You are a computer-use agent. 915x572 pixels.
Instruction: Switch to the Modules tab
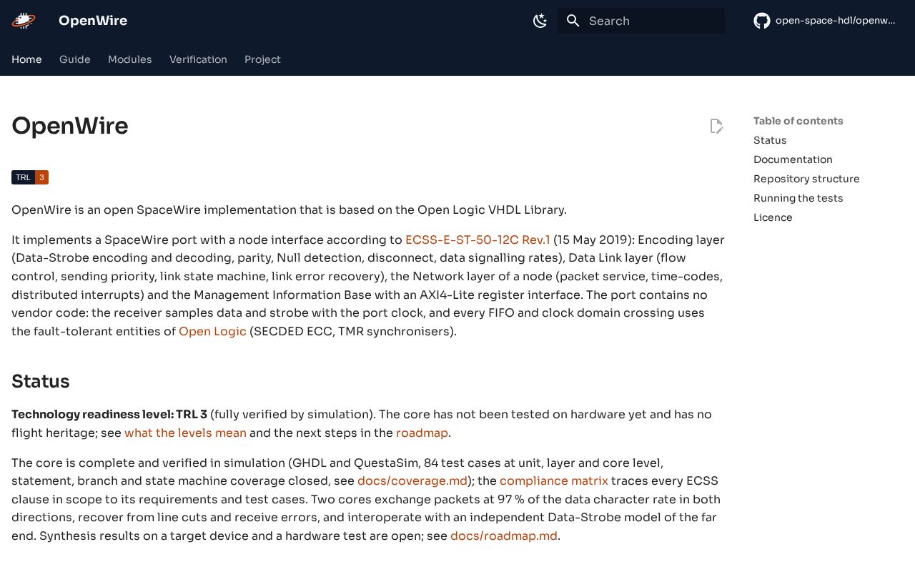click(130, 59)
